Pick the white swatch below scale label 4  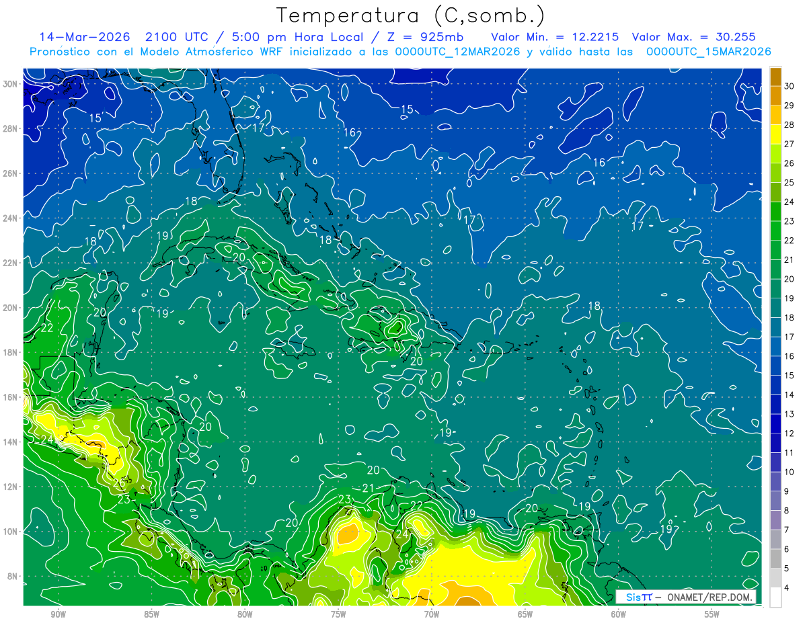click(776, 597)
